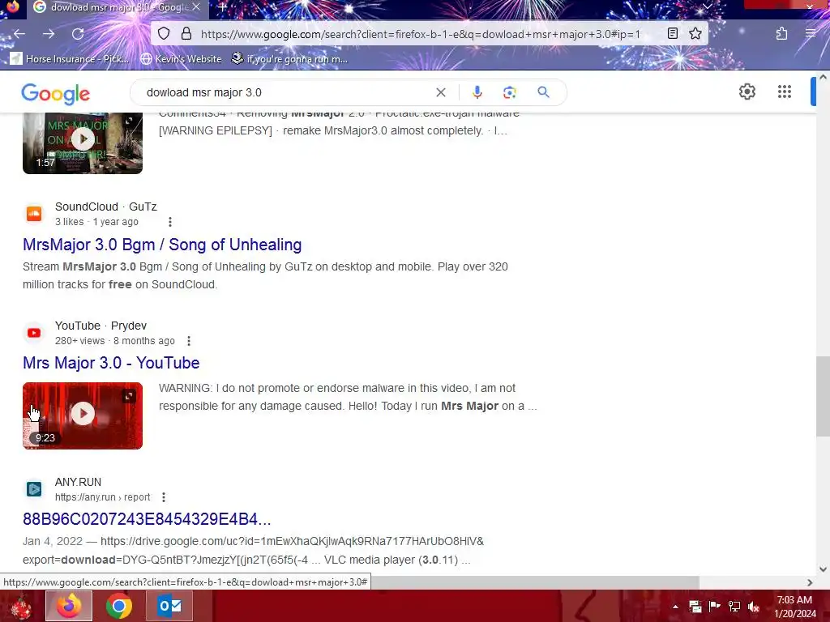Go to Google homepage via logo

pyautogui.click(x=56, y=94)
